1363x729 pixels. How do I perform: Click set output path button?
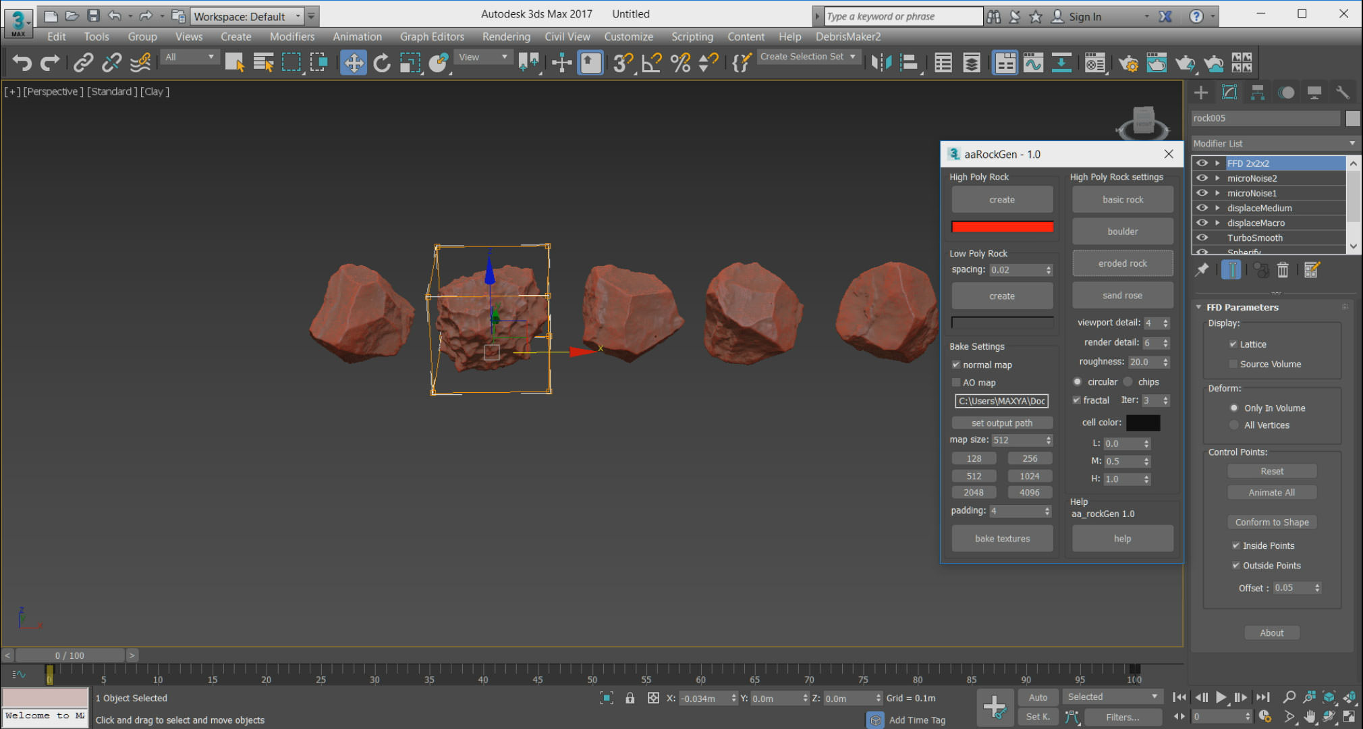click(x=1002, y=423)
